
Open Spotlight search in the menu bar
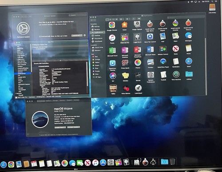pyautogui.click(x=212, y=1)
